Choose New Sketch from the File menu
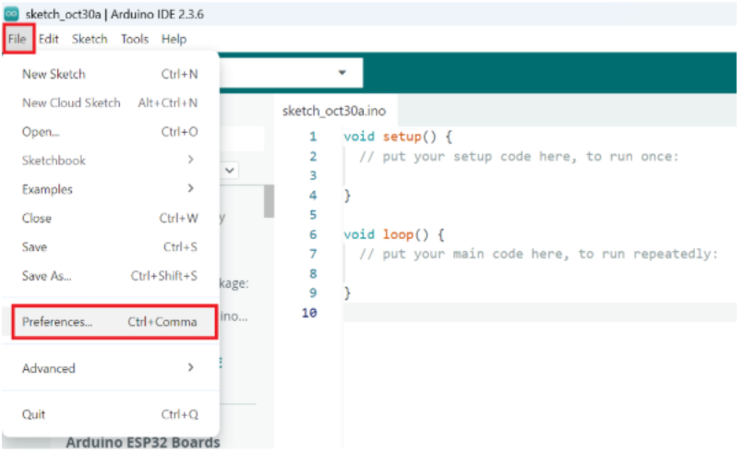The width and height of the screenshot is (756, 465). [110, 74]
